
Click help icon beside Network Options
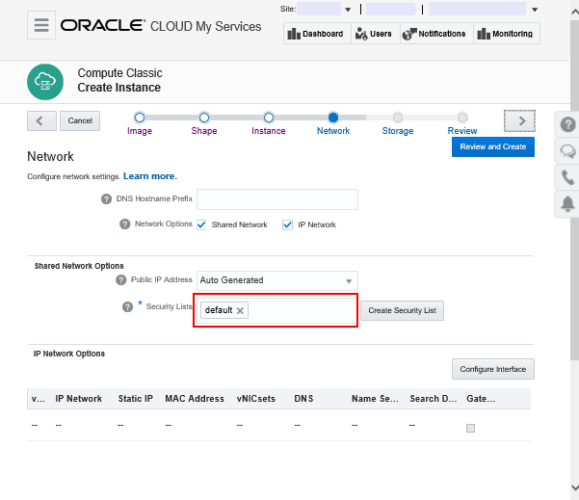[125, 224]
